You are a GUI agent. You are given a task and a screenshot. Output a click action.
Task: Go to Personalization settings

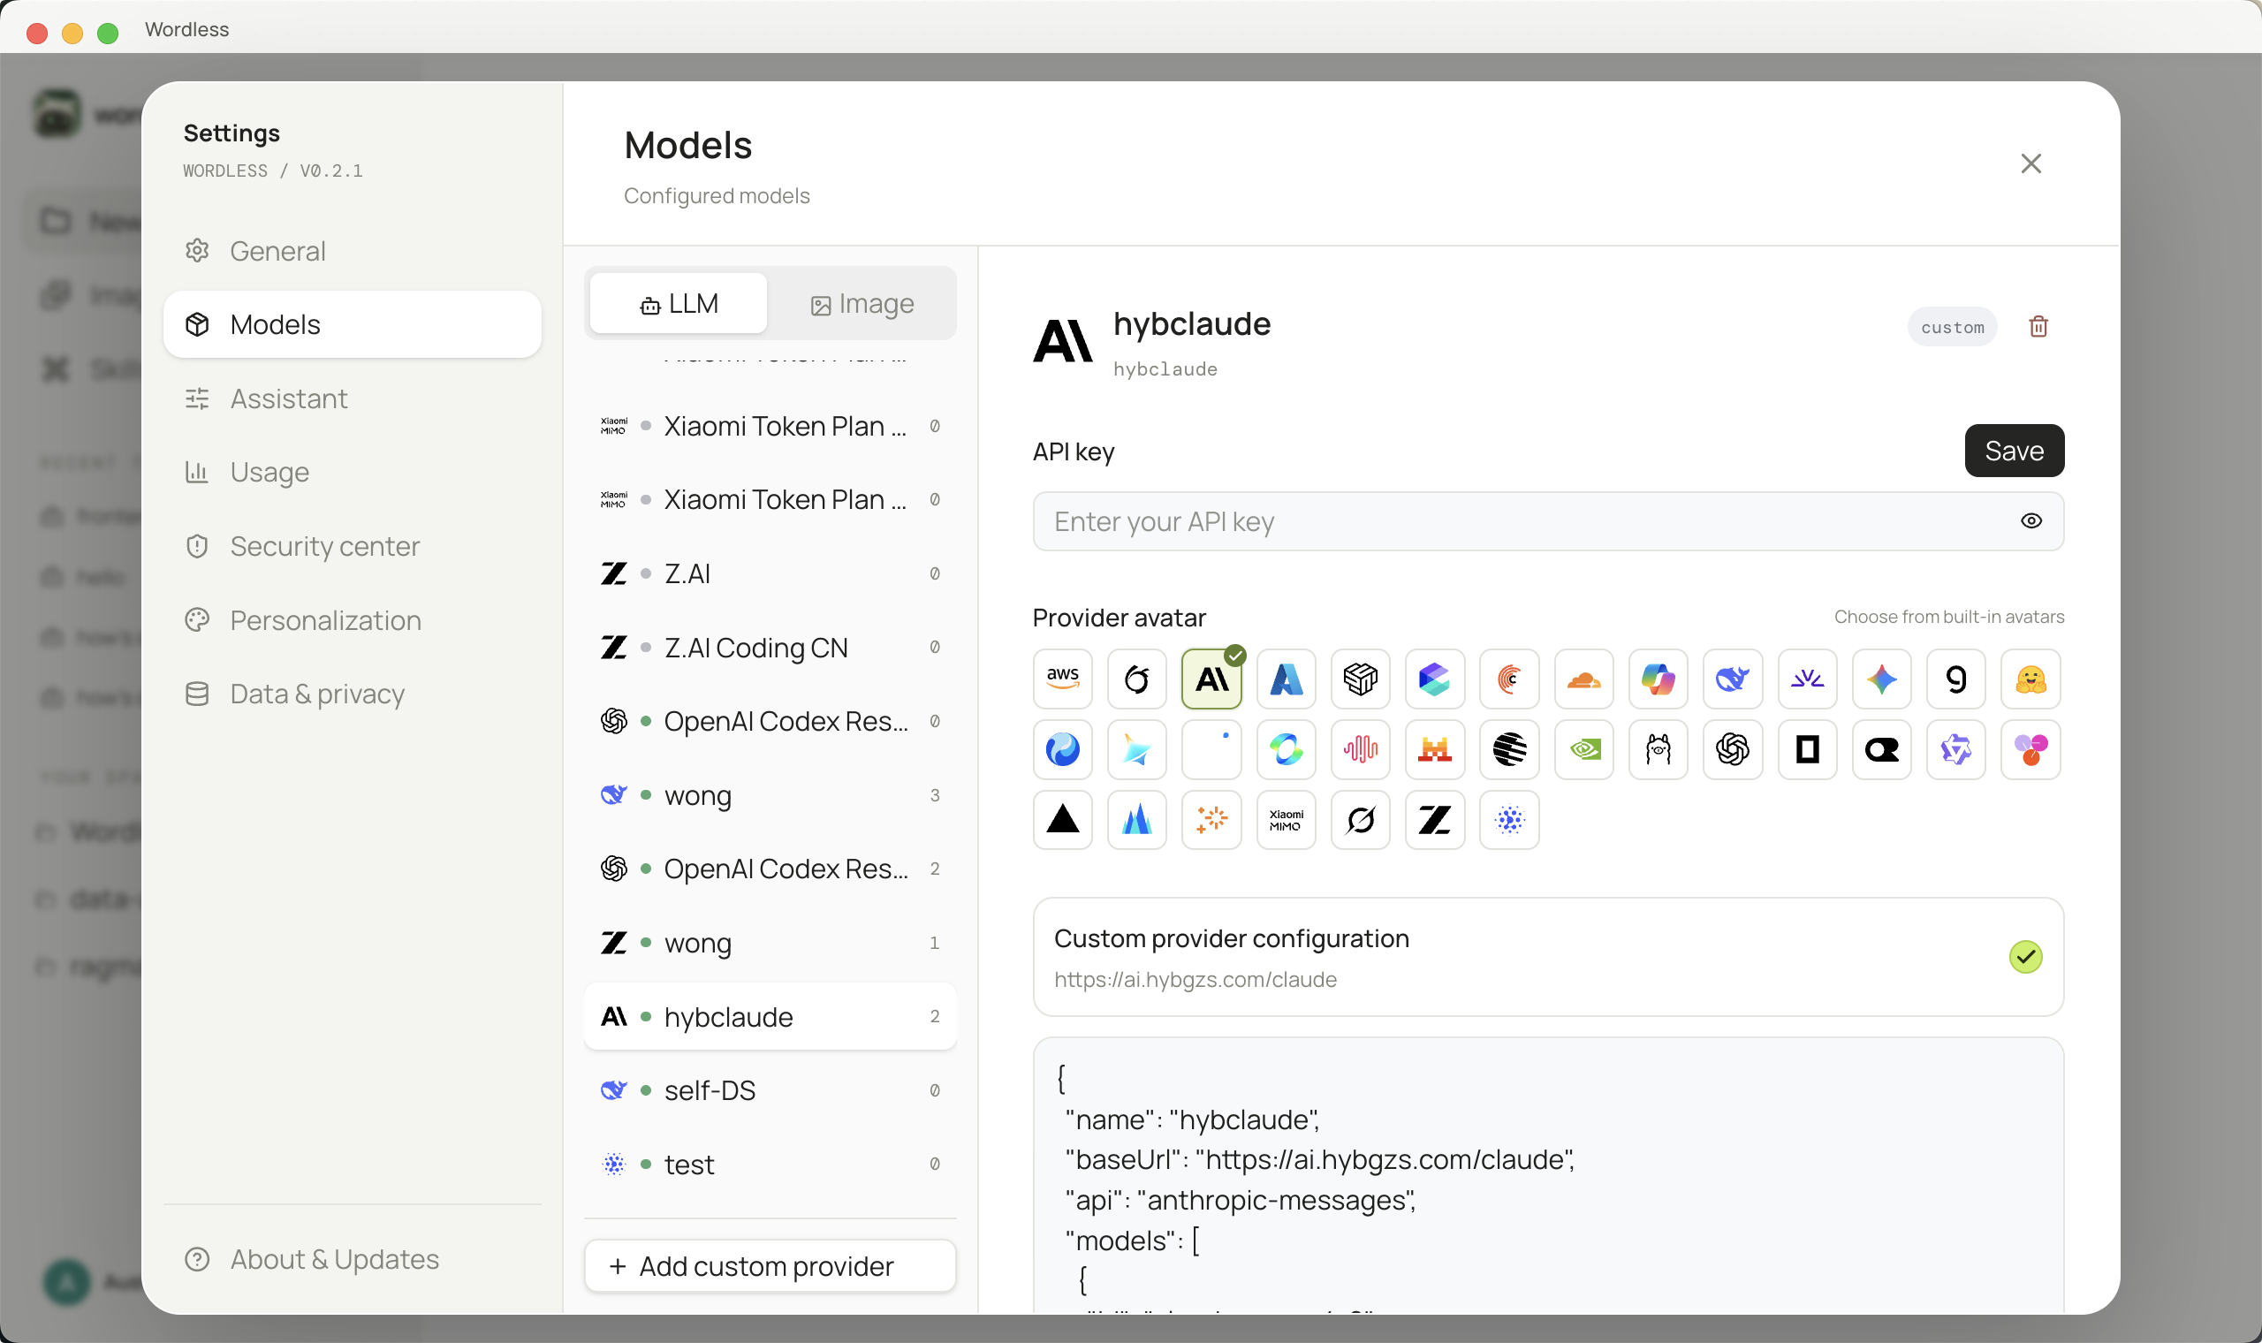point(352,620)
